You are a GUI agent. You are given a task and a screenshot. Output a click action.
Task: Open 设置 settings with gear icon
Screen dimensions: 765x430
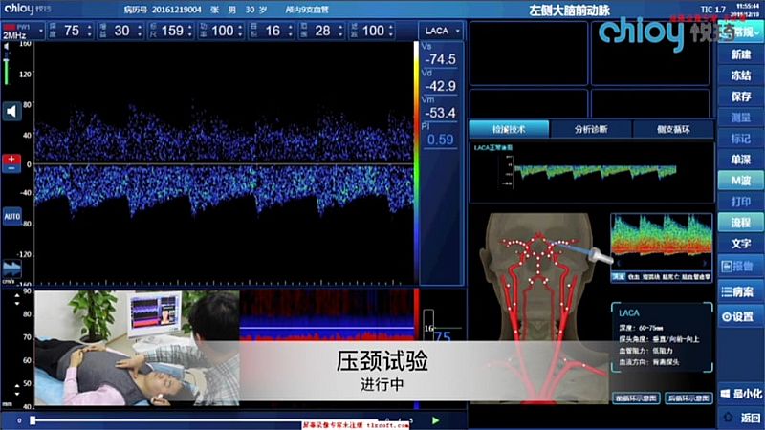[x=740, y=316]
